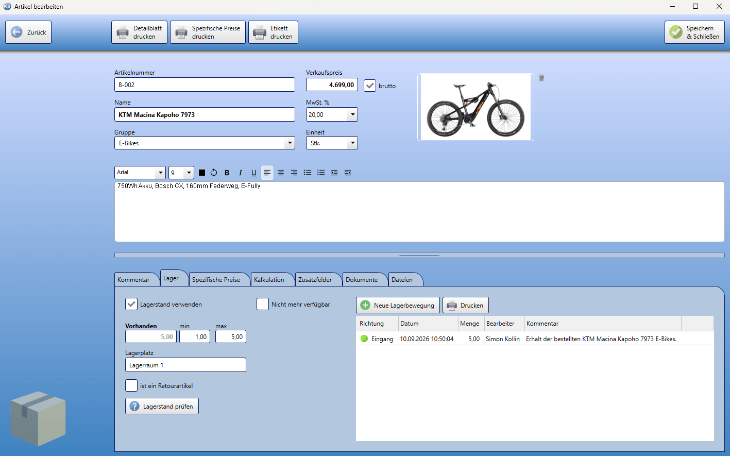Center-align the description text
The height and width of the screenshot is (456, 730).
[281, 173]
